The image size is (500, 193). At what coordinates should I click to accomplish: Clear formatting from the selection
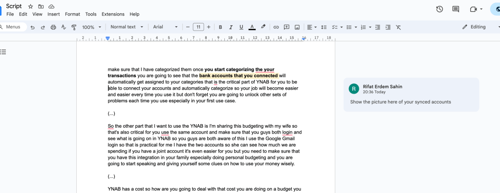(398, 27)
